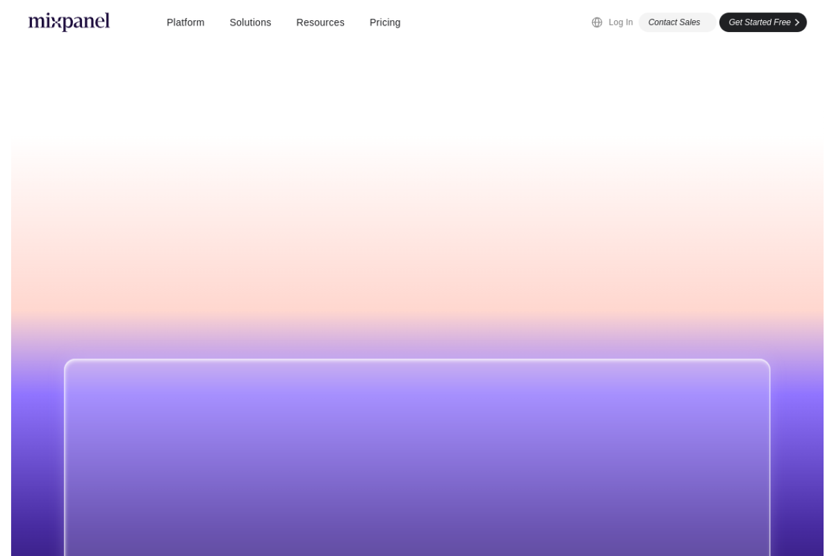Click the Log In link
Image resolution: width=834 pixels, height=556 pixels.
point(621,22)
